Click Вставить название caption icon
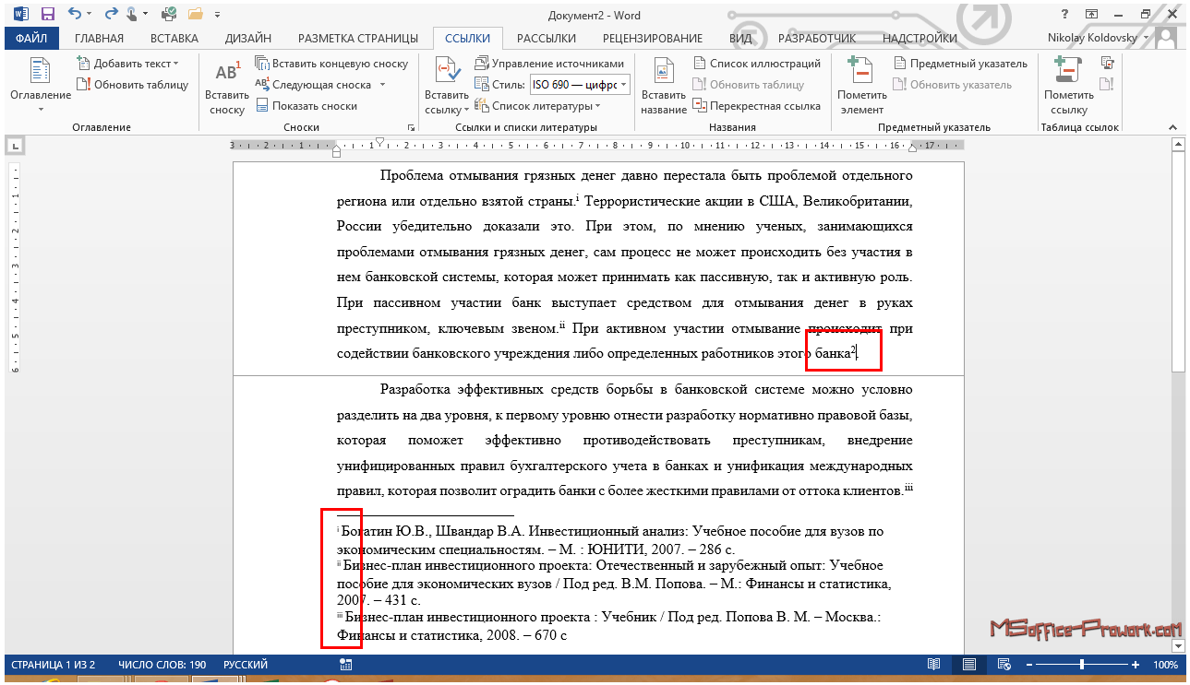This screenshot has width=1190, height=685. click(663, 72)
